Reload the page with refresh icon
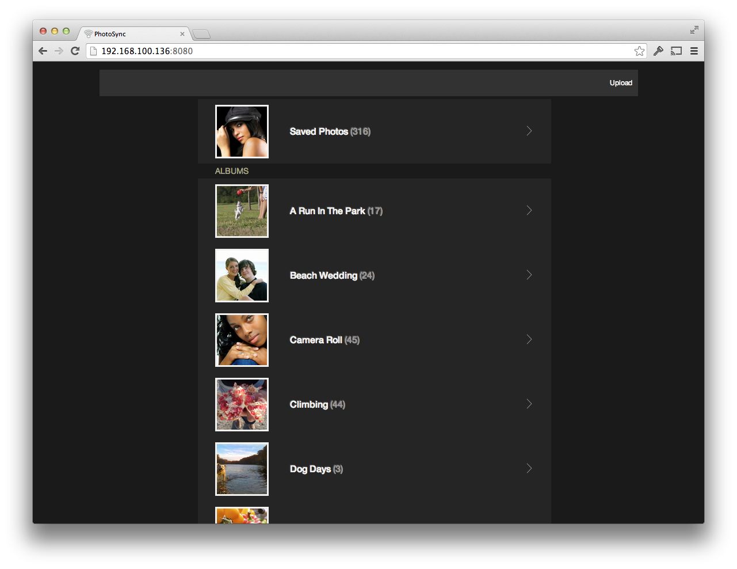The height and width of the screenshot is (569, 737). pos(75,51)
